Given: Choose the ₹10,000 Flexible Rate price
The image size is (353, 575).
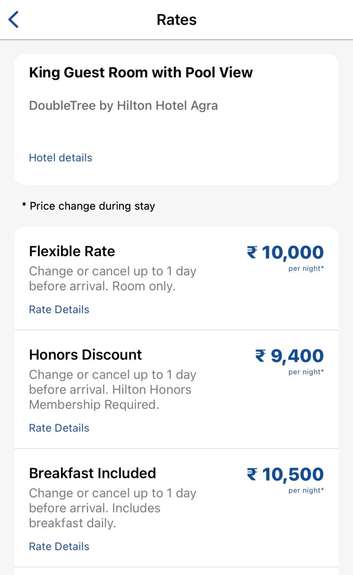Looking at the screenshot, I should (x=285, y=253).
